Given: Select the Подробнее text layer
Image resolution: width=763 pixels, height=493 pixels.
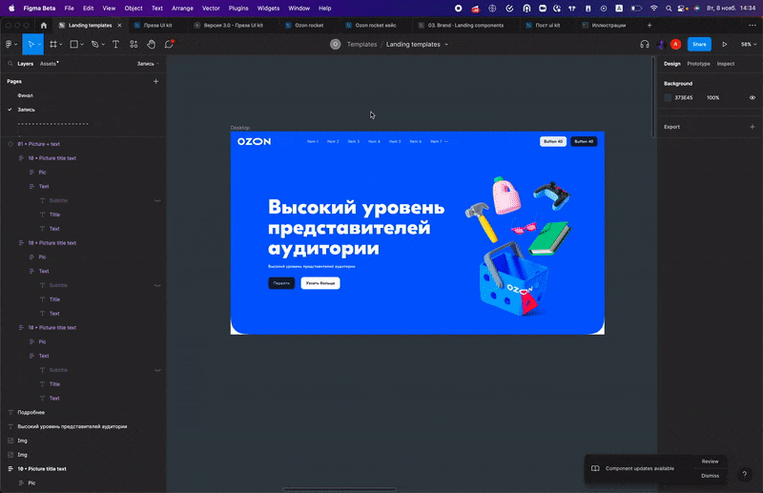Looking at the screenshot, I should pyautogui.click(x=31, y=412).
